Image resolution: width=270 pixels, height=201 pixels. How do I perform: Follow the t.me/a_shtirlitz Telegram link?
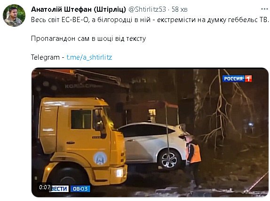tap(89, 57)
